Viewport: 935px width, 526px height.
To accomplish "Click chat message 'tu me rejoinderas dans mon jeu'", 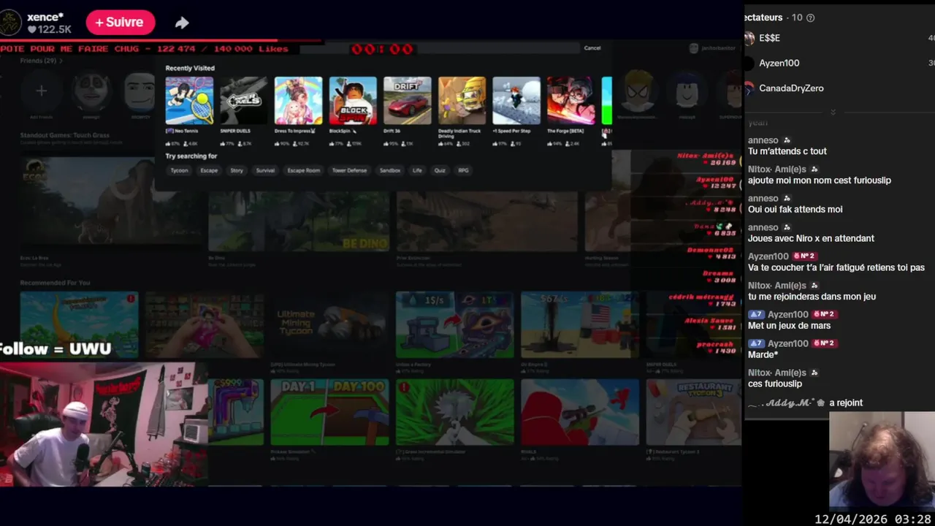I will pos(812,297).
